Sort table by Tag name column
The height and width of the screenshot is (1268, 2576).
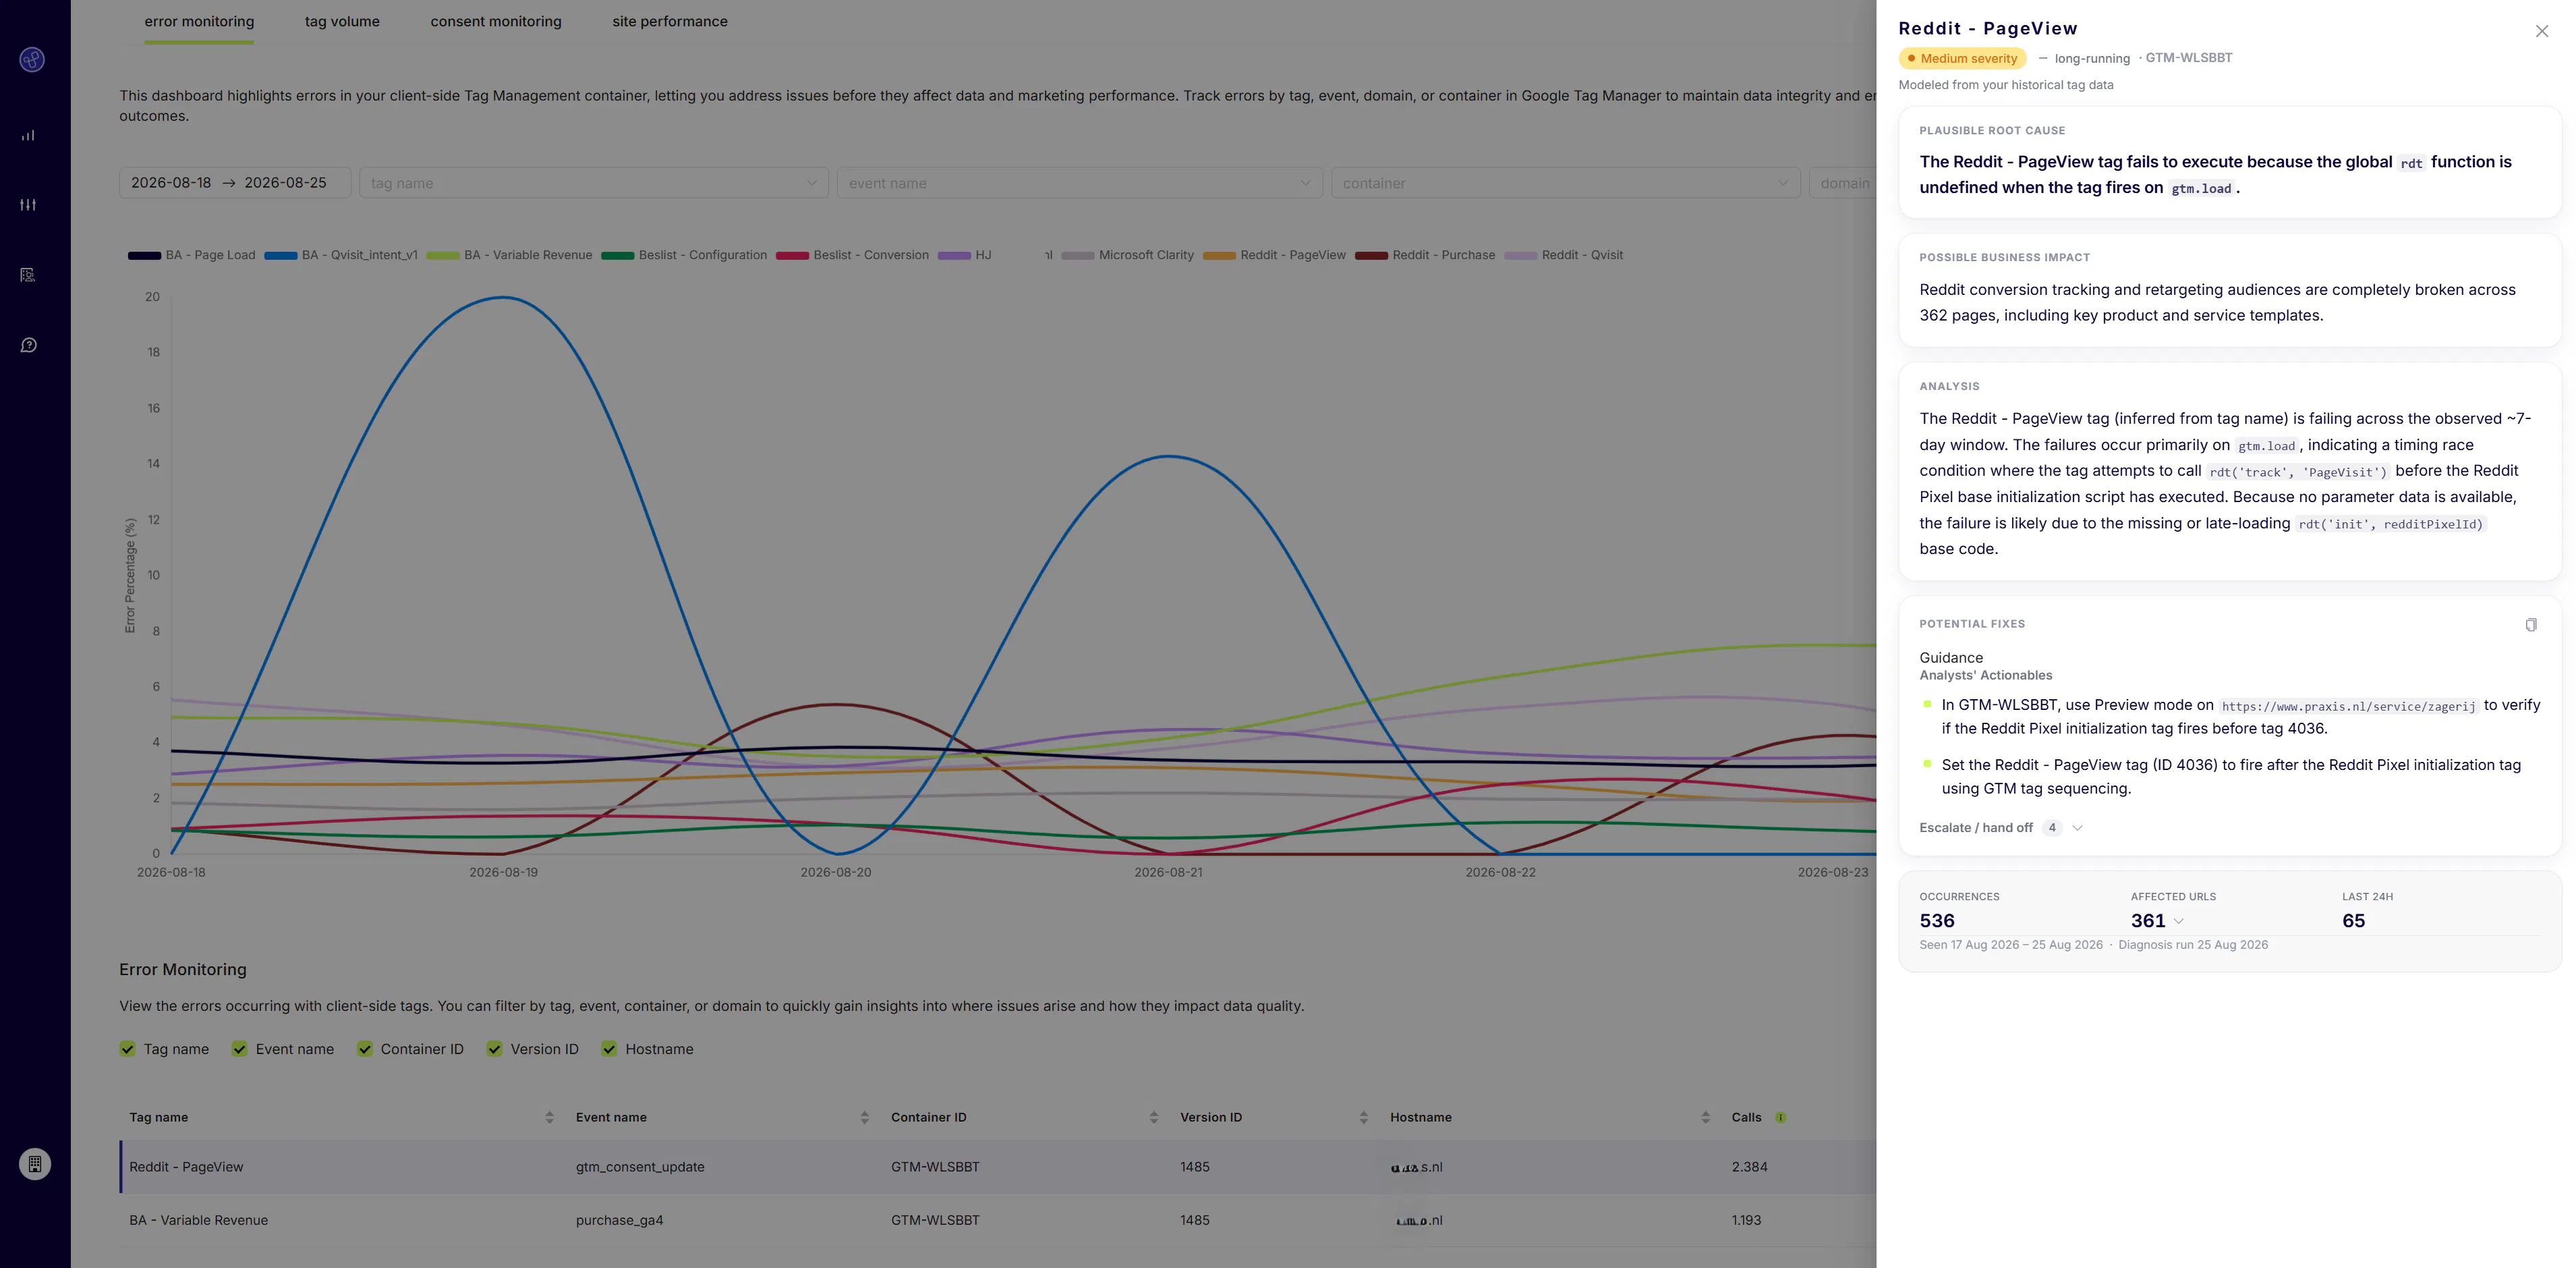tap(549, 1118)
